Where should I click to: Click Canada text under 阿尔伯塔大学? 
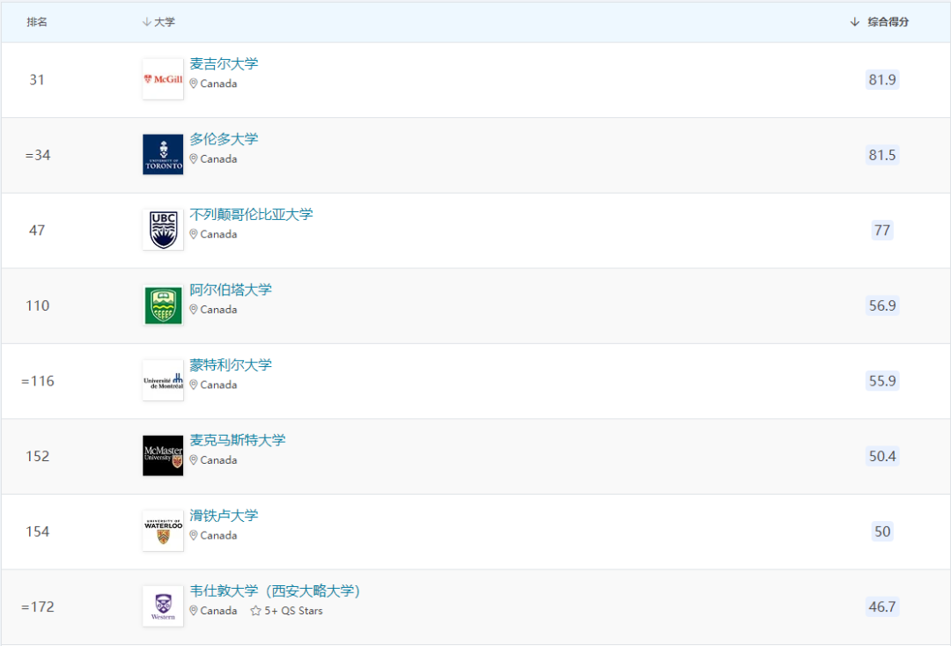pos(219,310)
